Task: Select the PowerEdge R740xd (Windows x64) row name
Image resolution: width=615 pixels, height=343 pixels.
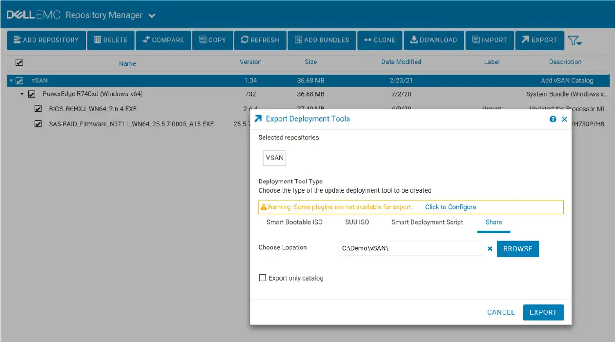Action: point(93,94)
